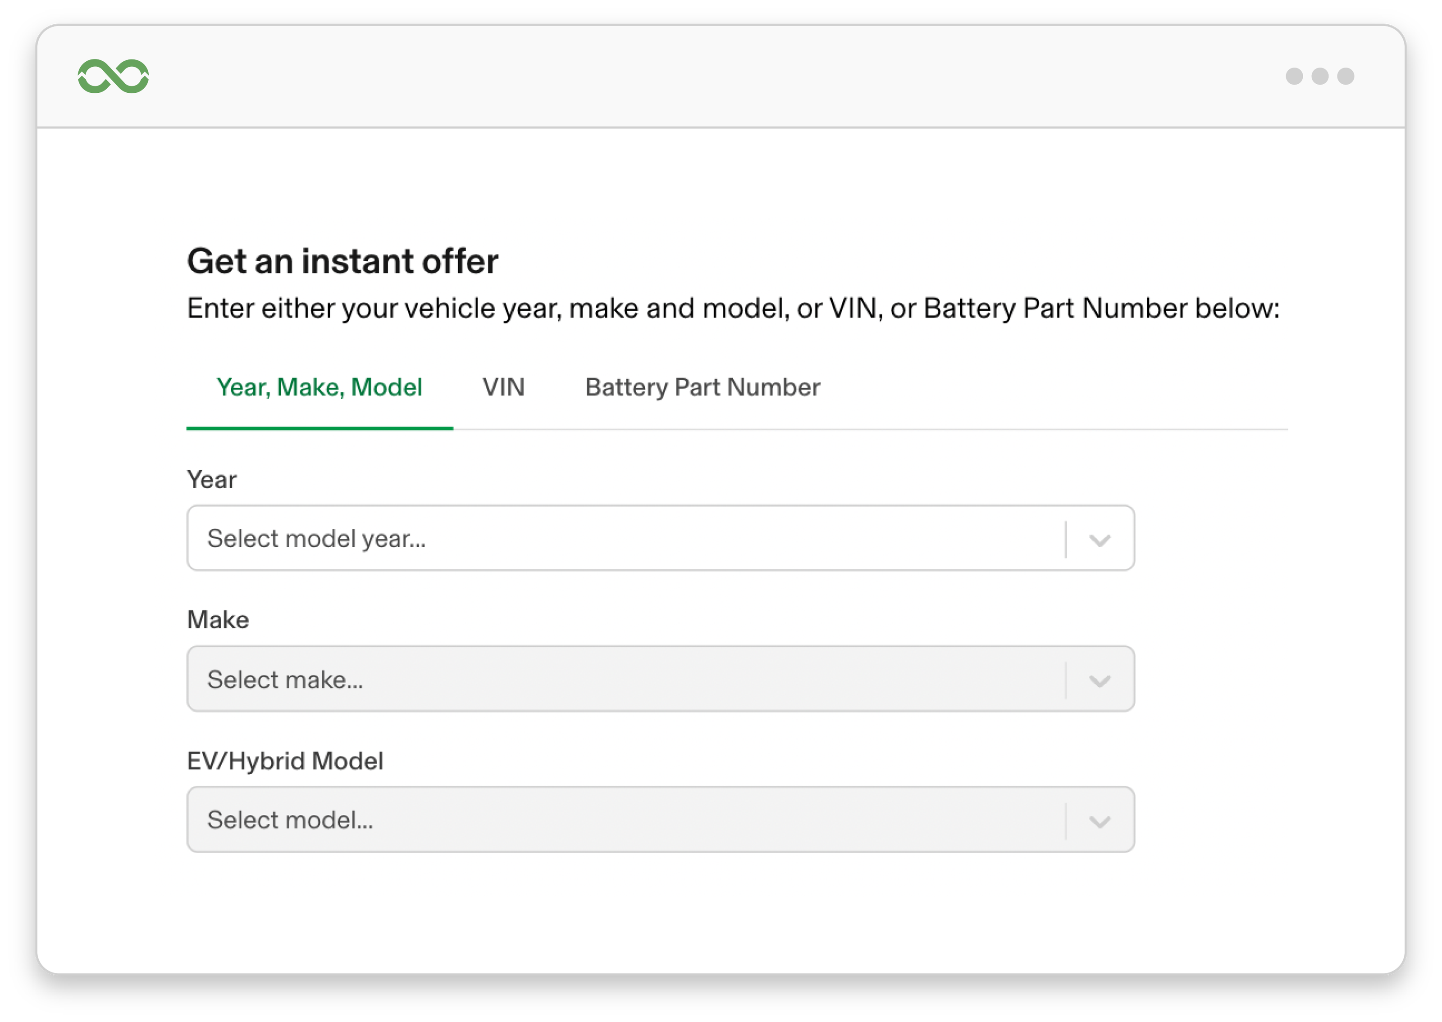Viewport: 1442px width, 1022px height.
Task: Open the Select make dropdown
Action: pyautogui.click(x=660, y=679)
